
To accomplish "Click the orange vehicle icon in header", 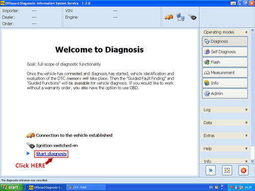I will point(169,17).
